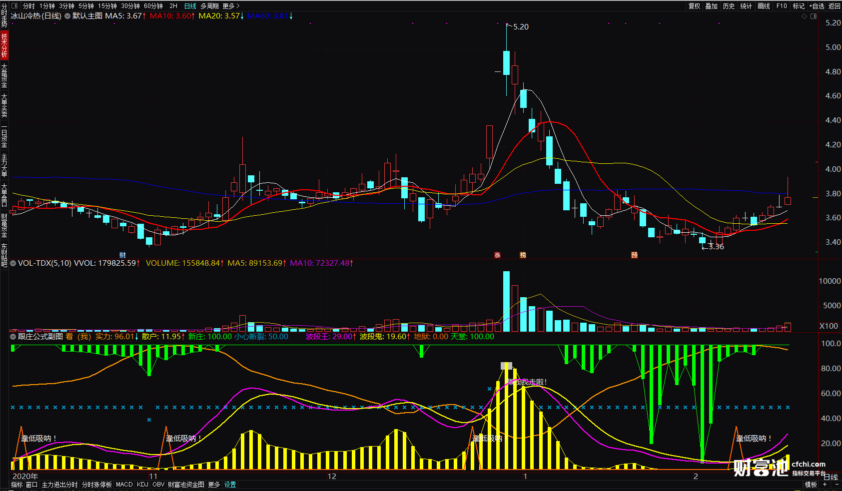Click the 叠加 overlay button

[711, 6]
